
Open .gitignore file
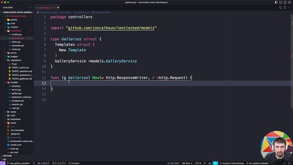(15, 134)
